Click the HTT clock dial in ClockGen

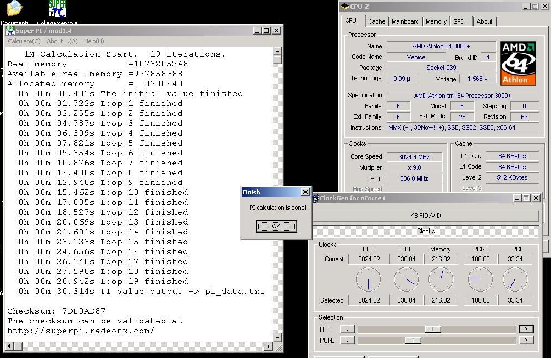point(406,279)
